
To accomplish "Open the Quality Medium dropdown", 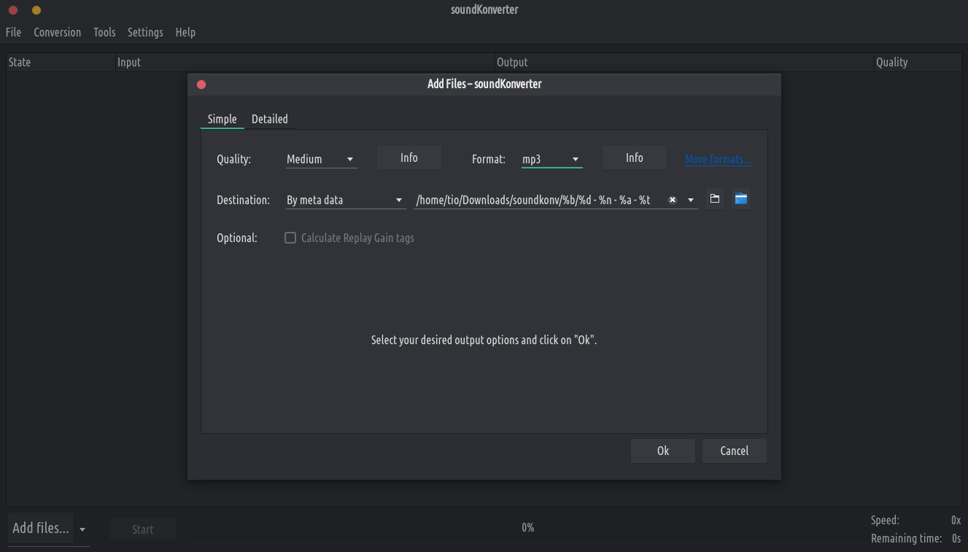I will tap(321, 159).
